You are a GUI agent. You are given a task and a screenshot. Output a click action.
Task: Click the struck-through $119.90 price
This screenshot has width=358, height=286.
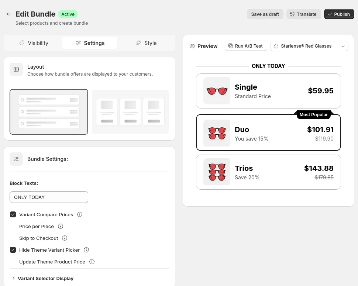click(324, 139)
